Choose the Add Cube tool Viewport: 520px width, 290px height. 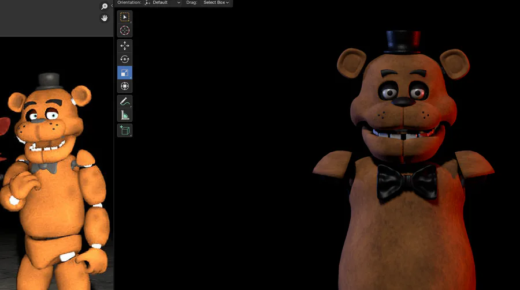[x=125, y=130]
